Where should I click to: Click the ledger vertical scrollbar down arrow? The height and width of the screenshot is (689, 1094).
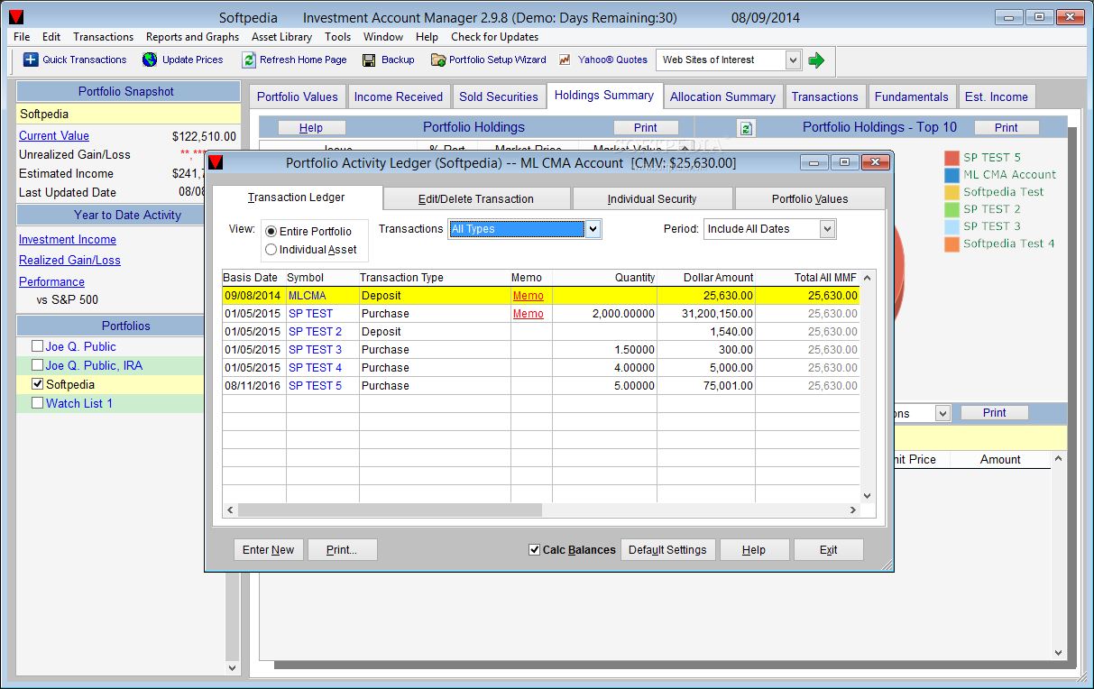pyautogui.click(x=868, y=495)
